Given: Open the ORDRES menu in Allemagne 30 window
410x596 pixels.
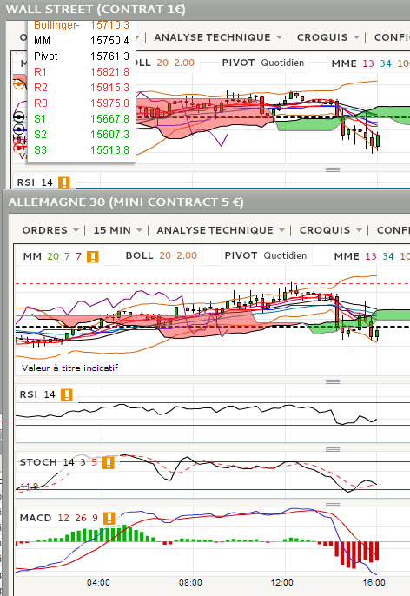Looking at the screenshot, I should point(50,230).
